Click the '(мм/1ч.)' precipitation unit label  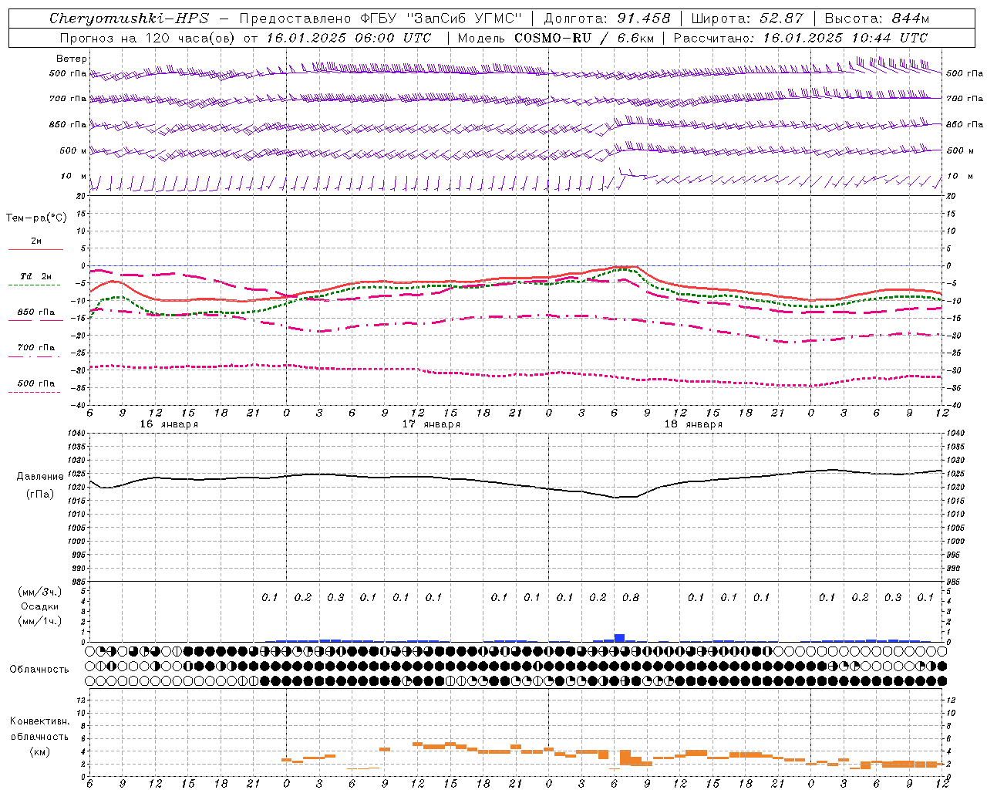pyautogui.click(x=40, y=621)
